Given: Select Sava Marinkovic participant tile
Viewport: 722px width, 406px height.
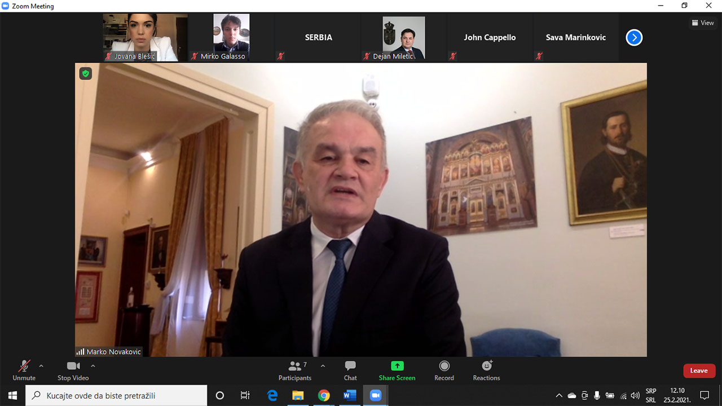Looking at the screenshot, I should click(x=576, y=38).
